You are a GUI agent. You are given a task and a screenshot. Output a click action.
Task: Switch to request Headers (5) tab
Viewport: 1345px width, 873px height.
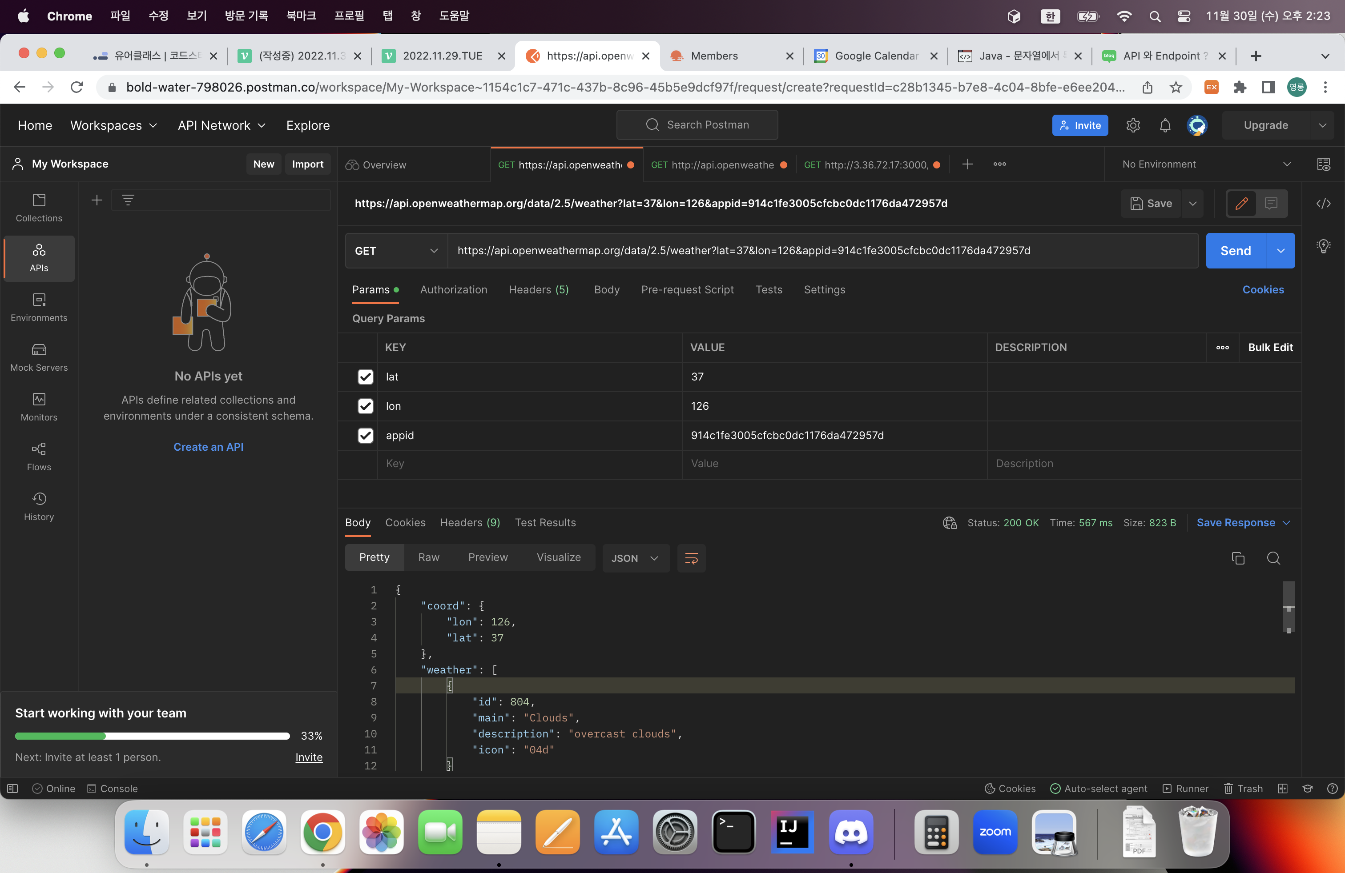[538, 290]
